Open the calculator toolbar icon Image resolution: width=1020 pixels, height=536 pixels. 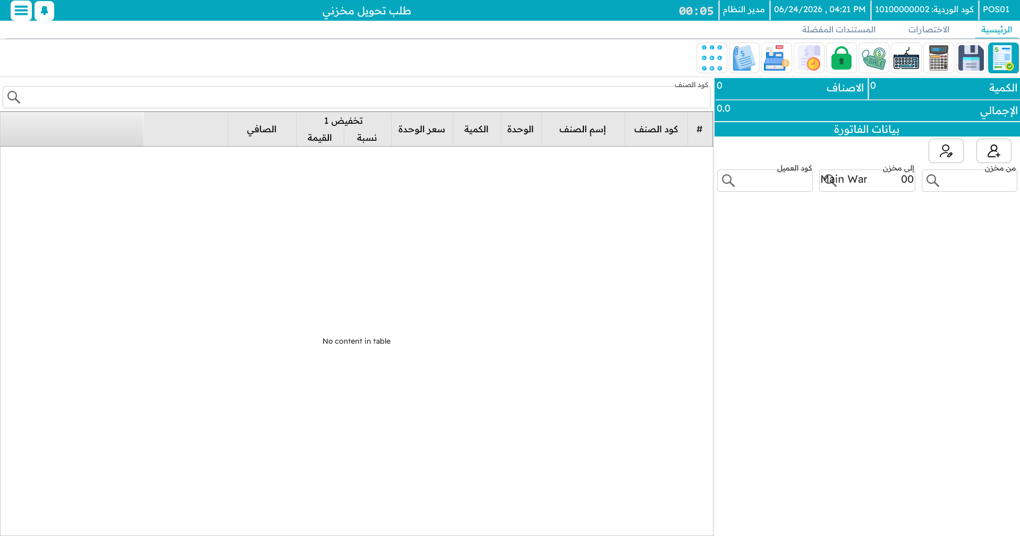pyautogui.click(x=938, y=58)
